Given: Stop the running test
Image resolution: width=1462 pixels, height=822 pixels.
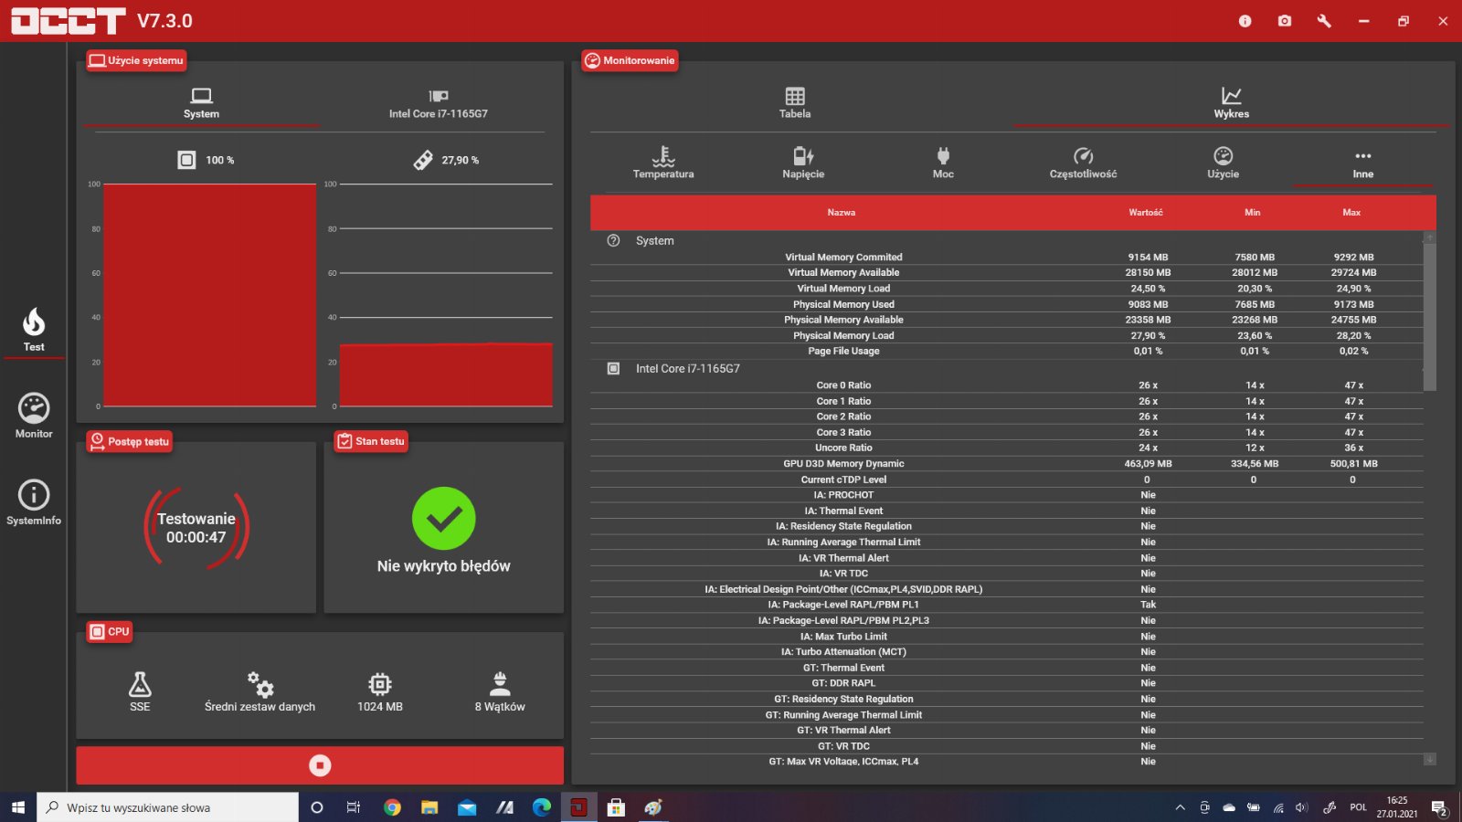Looking at the screenshot, I should [x=320, y=765].
